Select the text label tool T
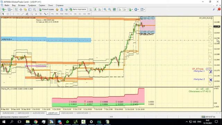222x125 pixels. point(41,14)
